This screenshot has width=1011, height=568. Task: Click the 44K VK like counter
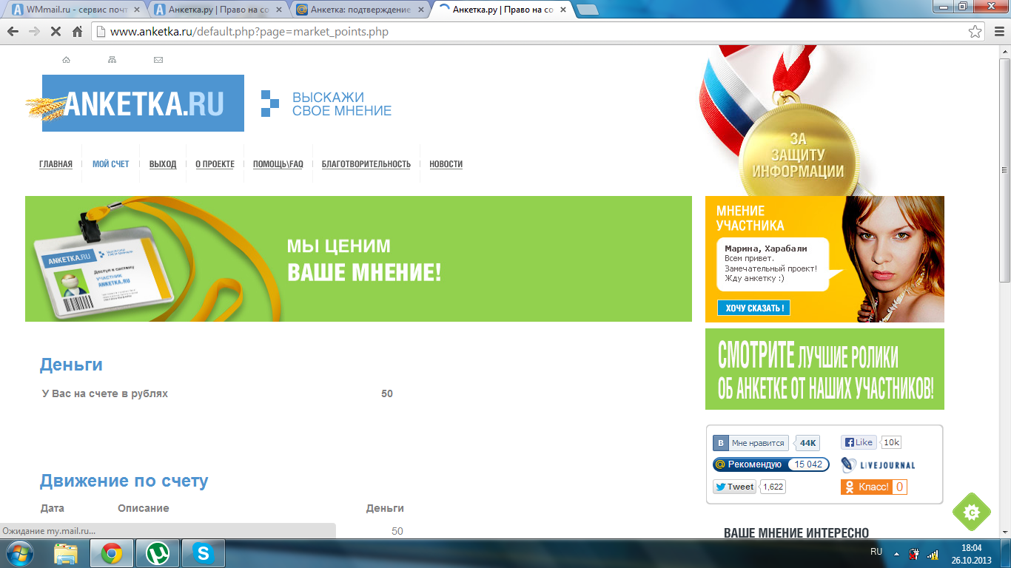coord(807,443)
